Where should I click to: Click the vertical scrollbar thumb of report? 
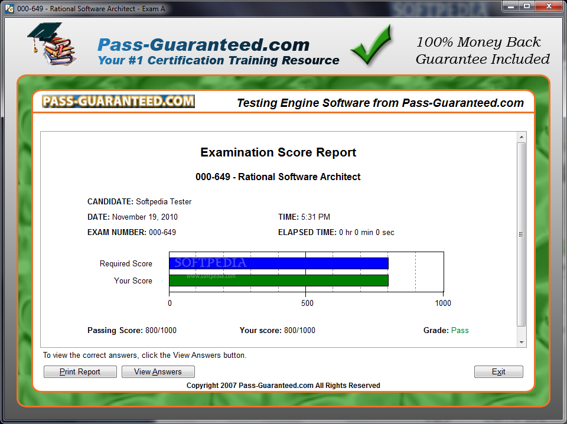click(x=521, y=234)
